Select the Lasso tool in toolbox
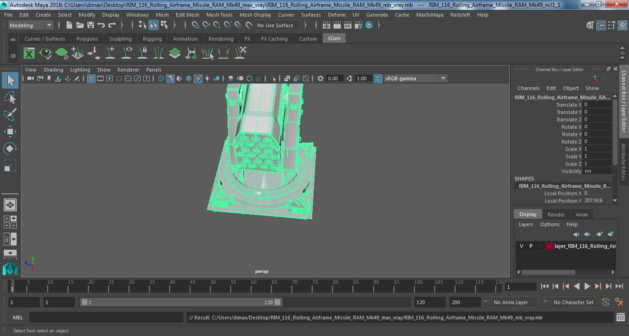 click(10, 97)
